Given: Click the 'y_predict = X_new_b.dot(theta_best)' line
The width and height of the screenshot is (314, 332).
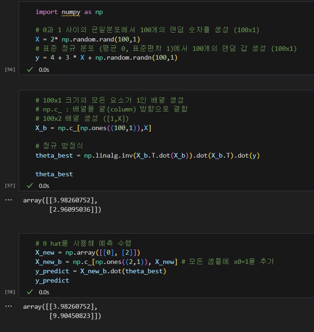Looking at the screenshot, I should click(x=101, y=271).
